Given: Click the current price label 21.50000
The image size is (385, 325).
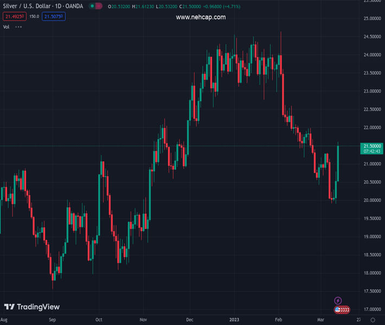Looking at the screenshot, I should coord(372,146).
